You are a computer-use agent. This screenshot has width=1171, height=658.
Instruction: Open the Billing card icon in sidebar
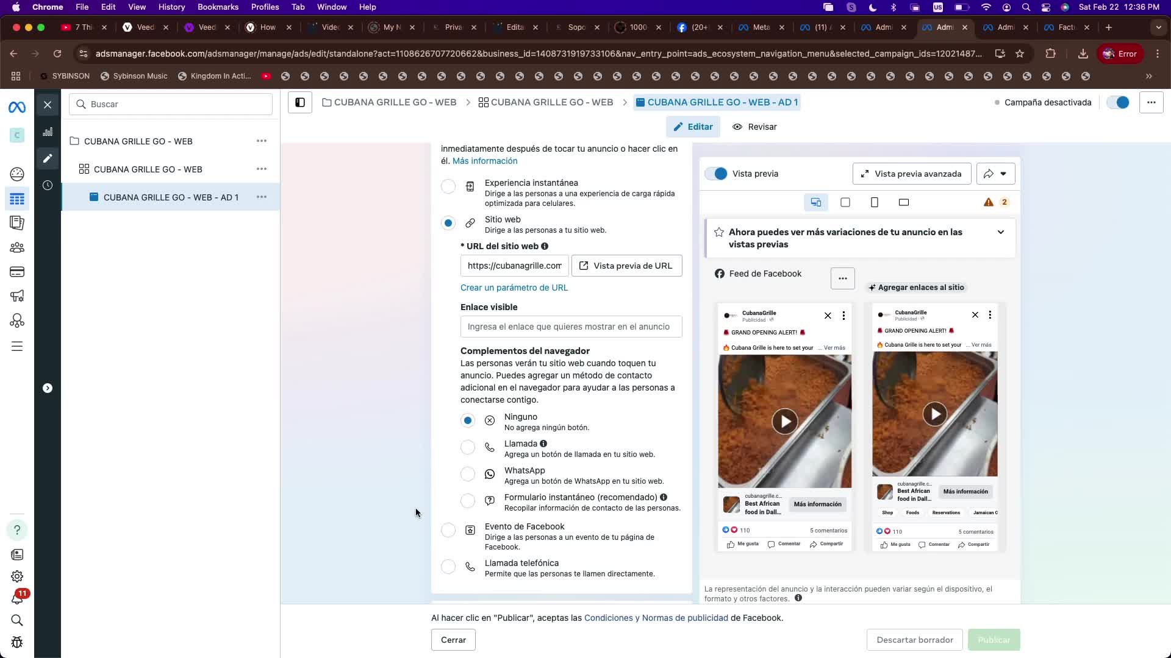tap(17, 272)
